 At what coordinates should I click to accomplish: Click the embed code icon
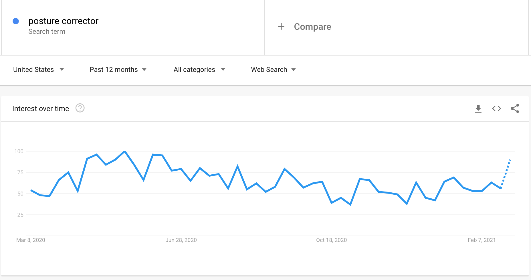(x=496, y=109)
